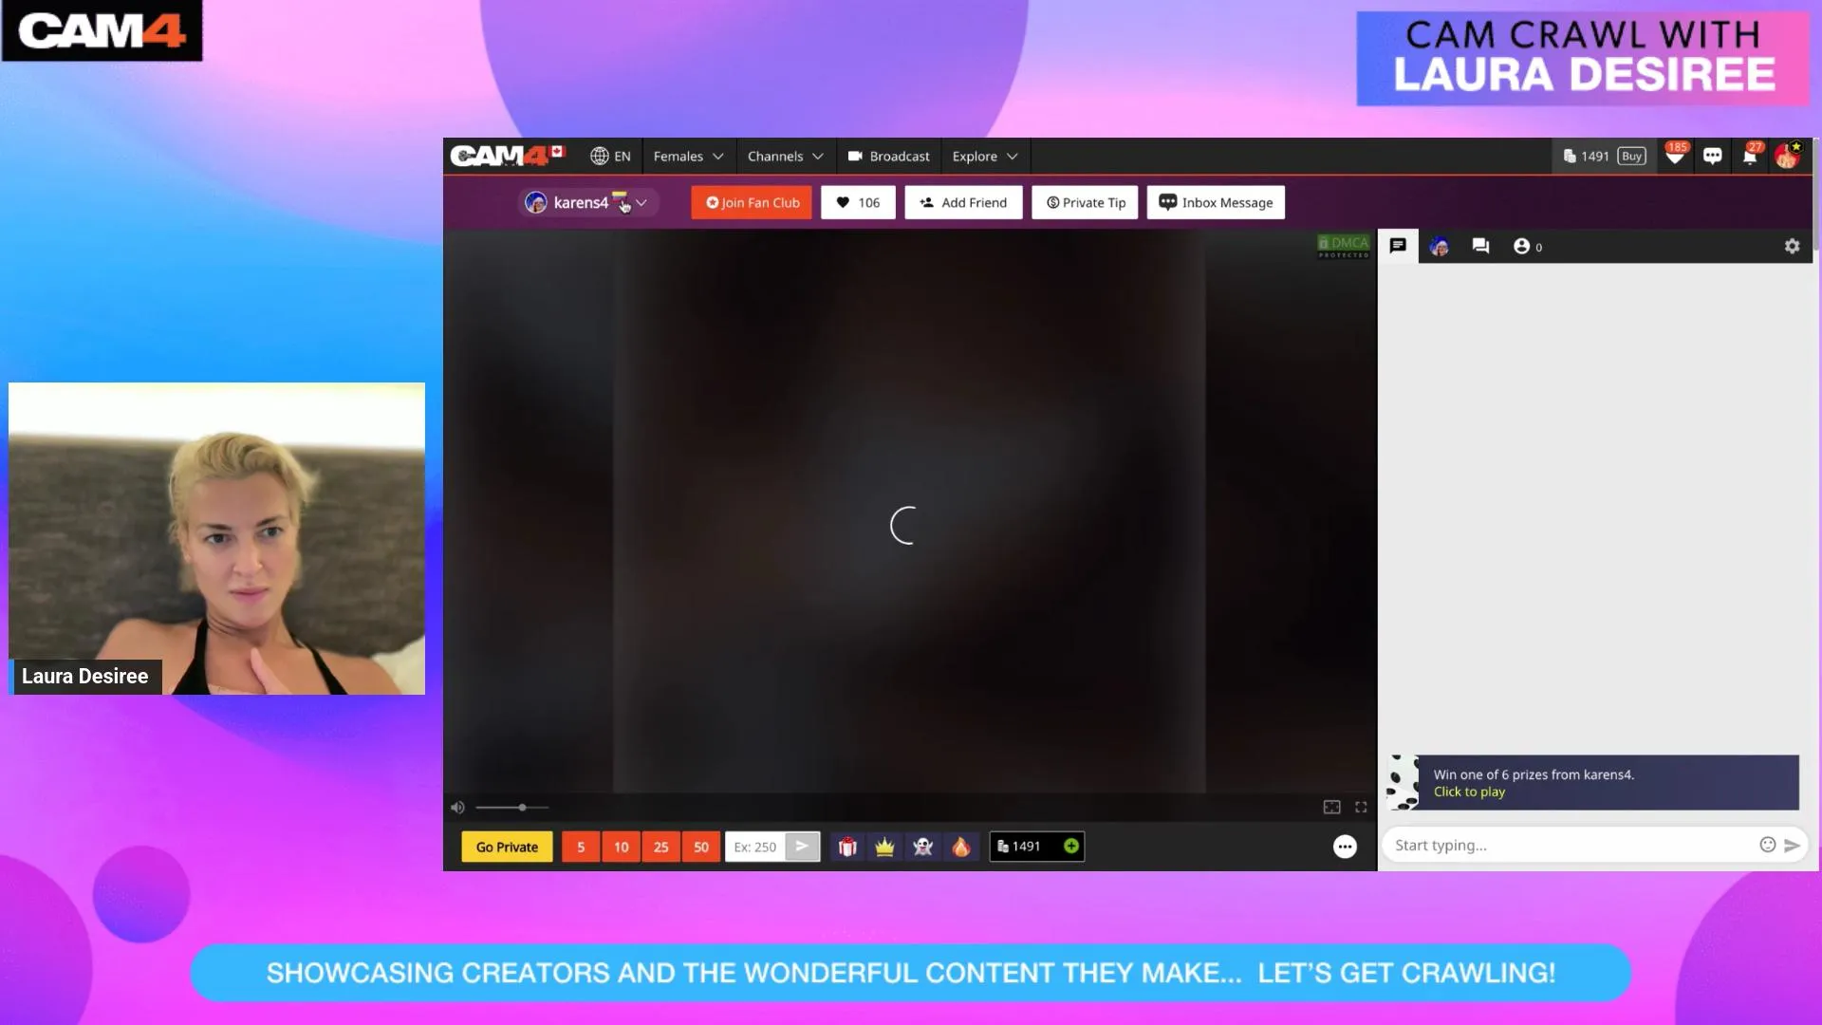Open the Channels dropdown

pyautogui.click(x=785, y=156)
